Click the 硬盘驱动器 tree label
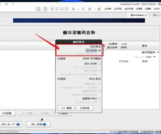Viewport: 161px width, 134px height. pos(148,52)
